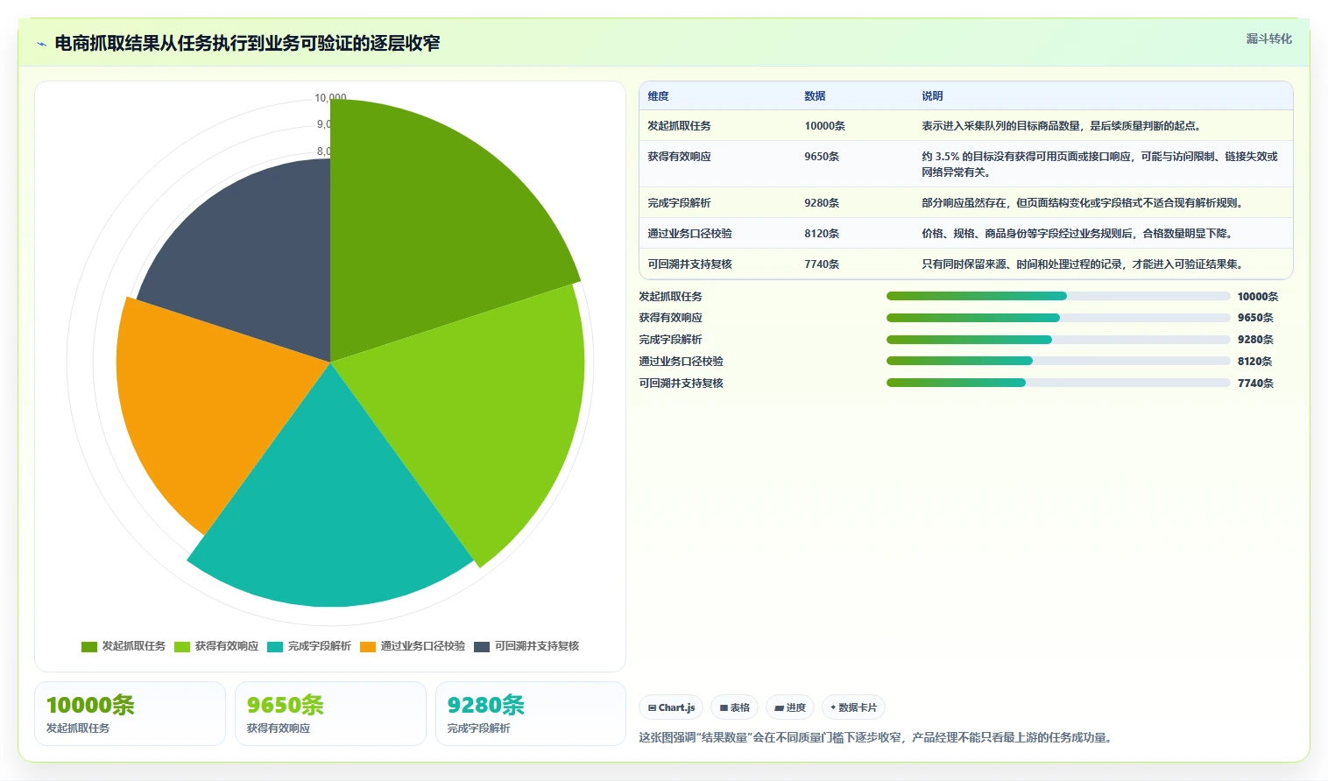This screenshot has width=1328, height=781.
Task: Click description starting 约 3.5% 的目标
Action: pos(1099,165)
